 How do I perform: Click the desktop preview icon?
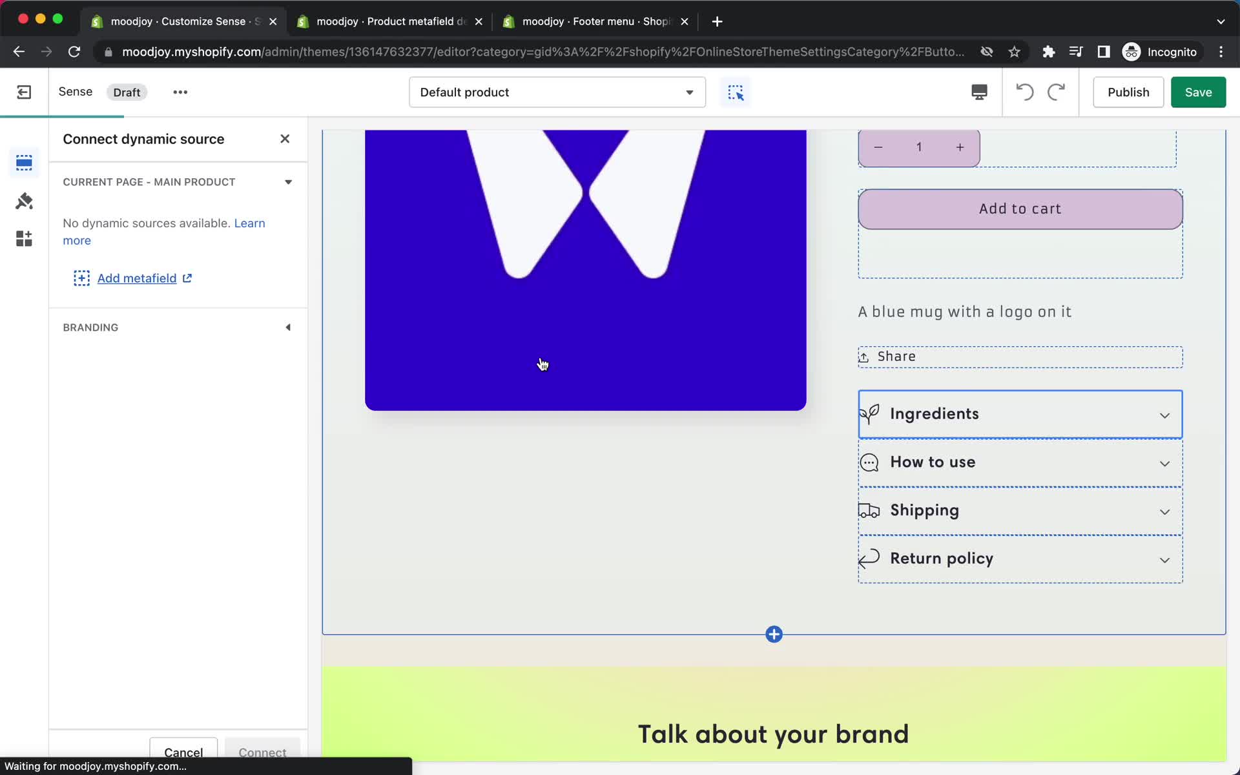(x=978, y=92)
